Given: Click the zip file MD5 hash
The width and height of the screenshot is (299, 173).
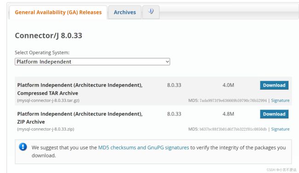Looking at the screenshot, I should coord(233,129).
